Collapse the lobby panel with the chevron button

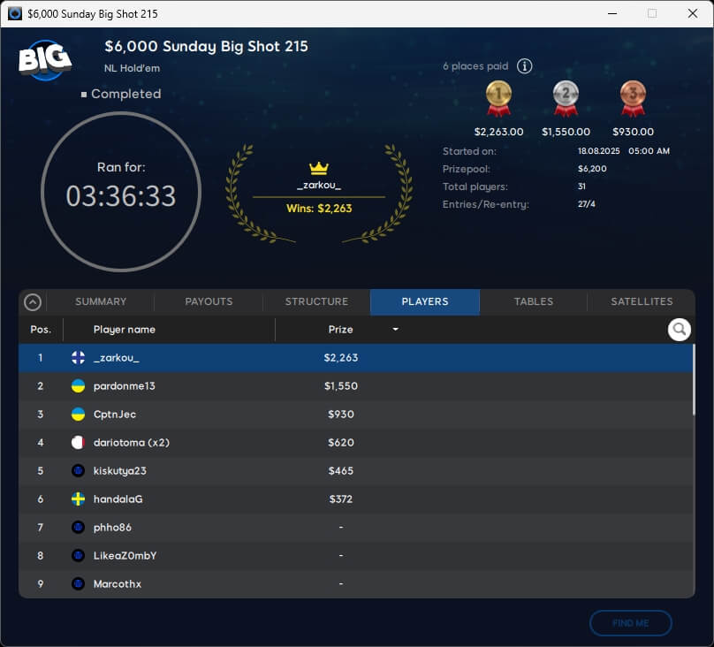(33, 302)
